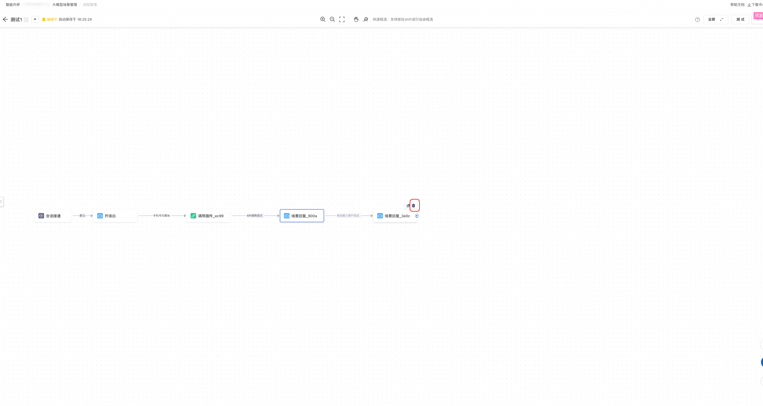Zoom in on the canvas
763x406 pixels.
[x=323, y=20]
